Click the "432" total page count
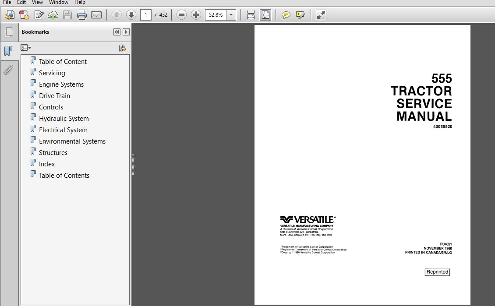The height and width of the screenshot is (306, 495). pyautogui.click(x=163, y=15)
